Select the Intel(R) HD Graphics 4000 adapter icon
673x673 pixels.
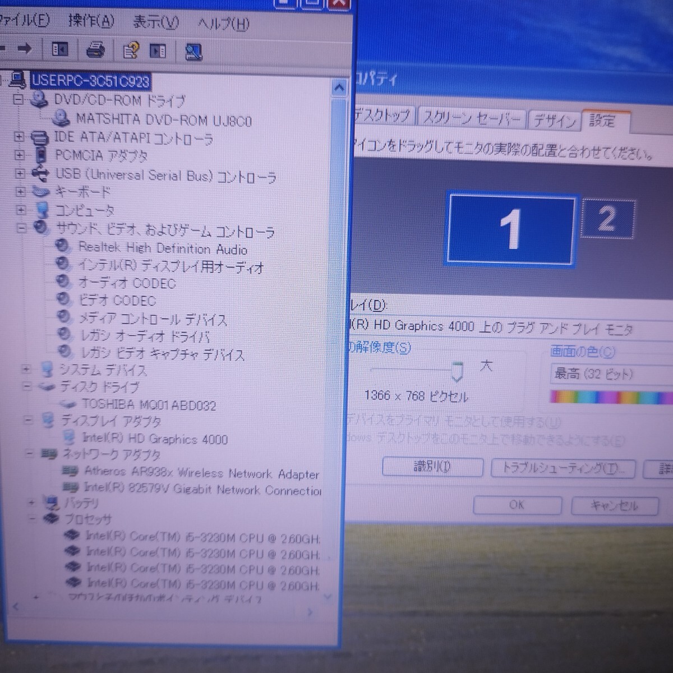pos(70,437)
